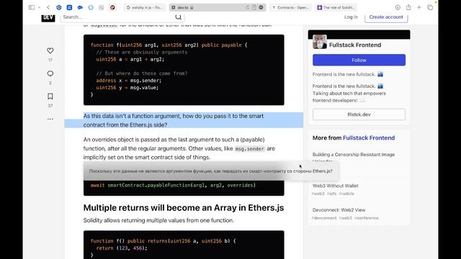This screenshot has width=461, height=259.
Task: Click the 'await smartContract.payableFunction' code line
Action: pos(173,186)
